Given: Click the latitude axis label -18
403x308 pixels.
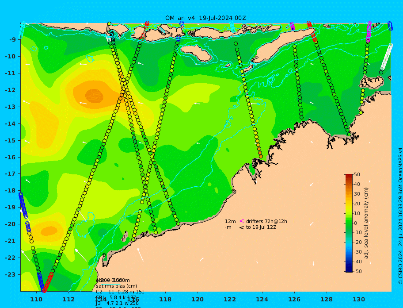Looking at the screenshot, I should (10, 191).
